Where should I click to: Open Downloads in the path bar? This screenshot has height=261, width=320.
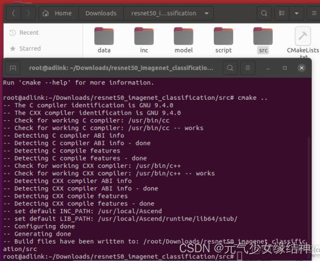point(101,14)
